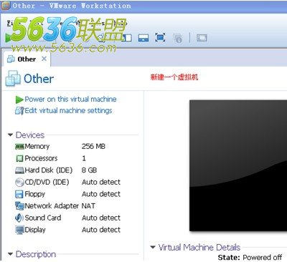Screen dimensions: 287x262
Task: Click the Sound Card speaker icon
Action: 19,218
